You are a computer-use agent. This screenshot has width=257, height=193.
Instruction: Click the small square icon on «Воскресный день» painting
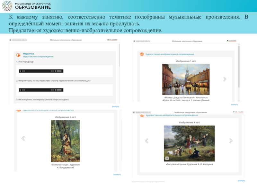click(x=167, y=158)
